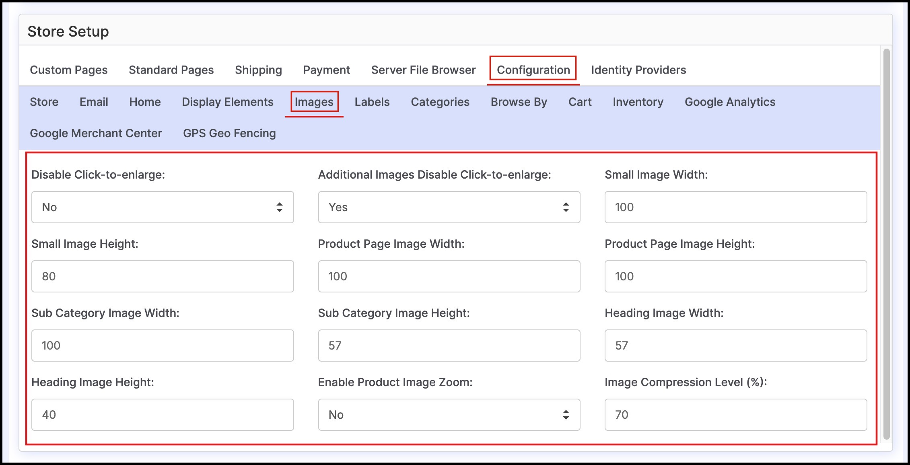Screen dimensions: 910x465
Task: Open Enable Product Image Zoom dropdown
Action: pyautogui.click(x=449, y=415)
